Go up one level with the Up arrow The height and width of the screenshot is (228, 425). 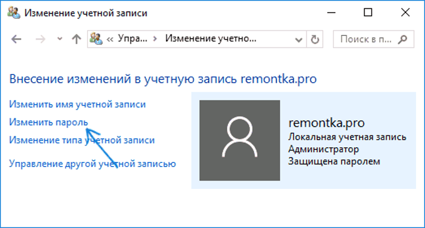(76, 40)
